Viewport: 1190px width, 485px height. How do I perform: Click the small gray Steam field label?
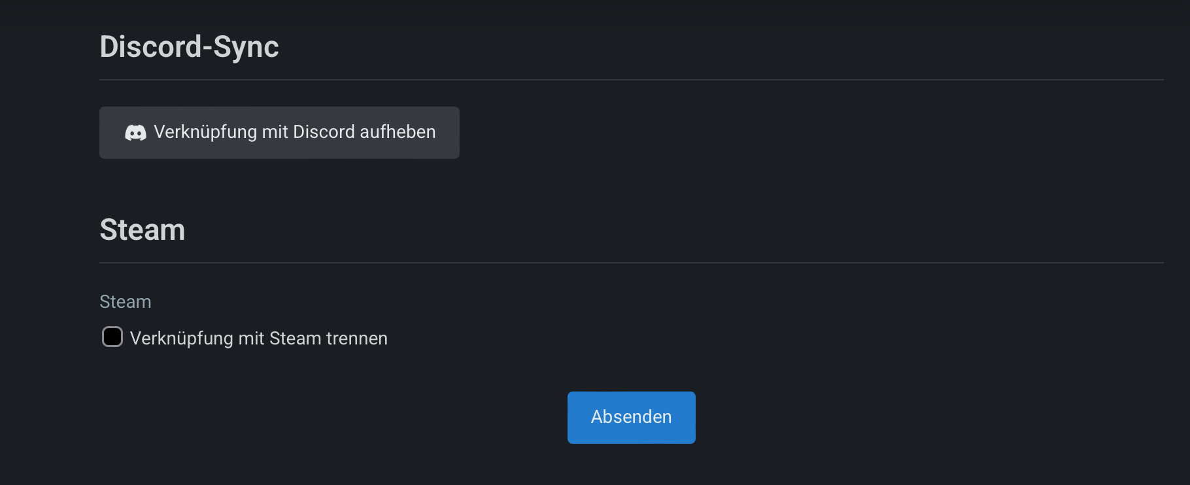tap(125, 301)
